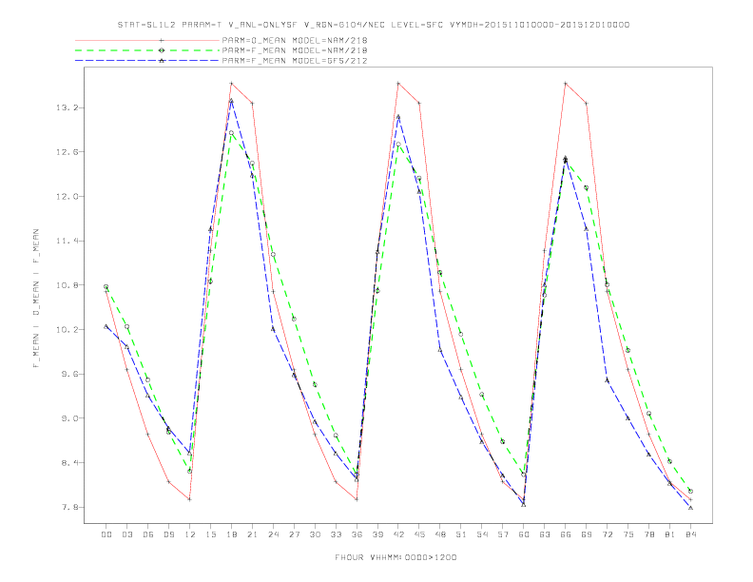Viewport: 753px width, 582px height.
Task: Click the green dashed legend line sample
Action: pyautogui.click(x=147, y=50)
